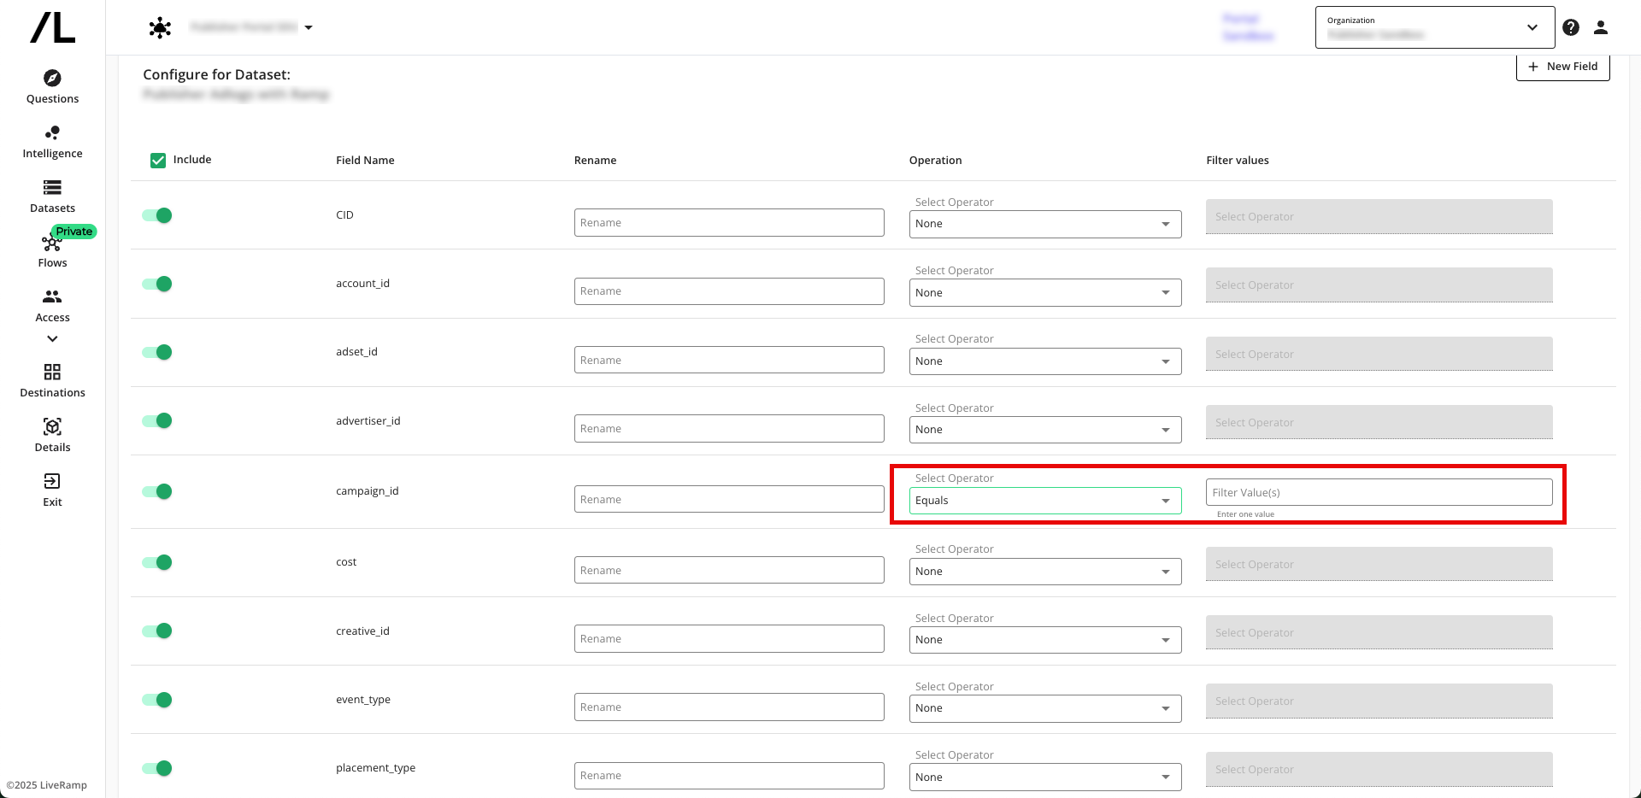
Task: Open the Intelligence sidebar icon
Action: click(52, 133)
